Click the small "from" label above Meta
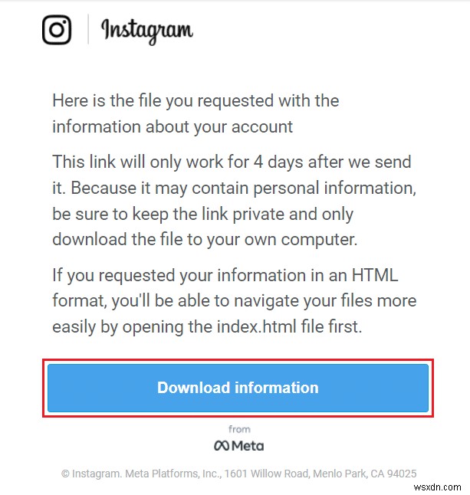 pyautogui.click(x=239, y=429)
